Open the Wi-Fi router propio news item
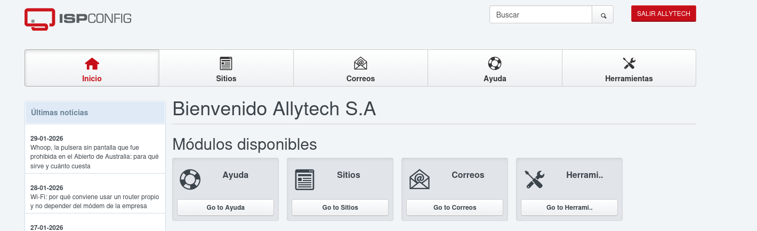This screenshot has height=231, width=757. [94, 201]
